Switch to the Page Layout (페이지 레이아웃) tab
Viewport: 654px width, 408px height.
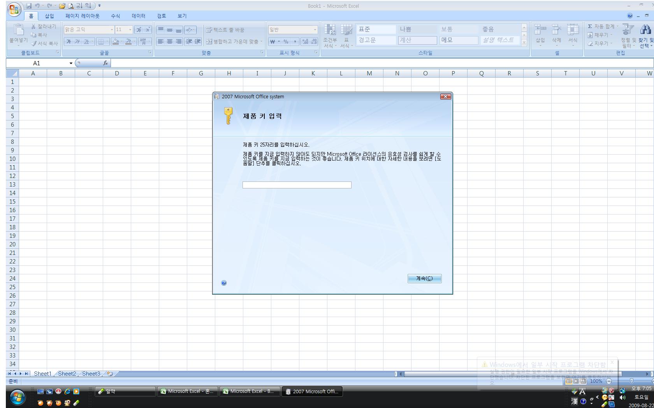click(83, 16)
